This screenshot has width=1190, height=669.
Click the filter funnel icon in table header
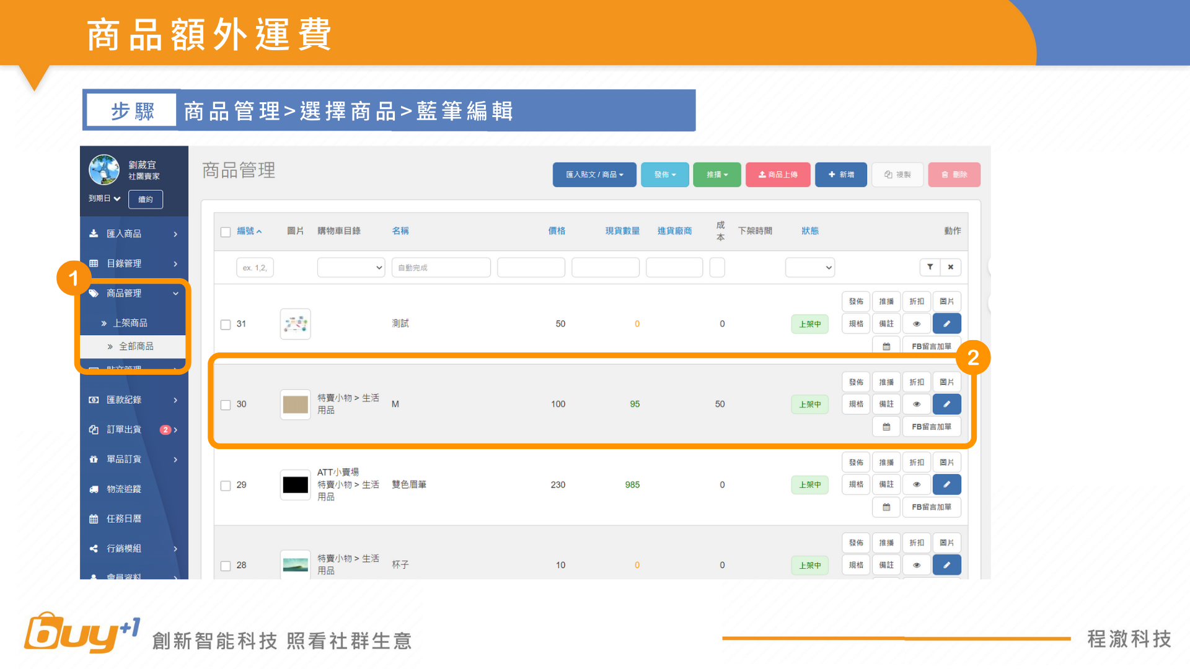(x=930, y=267)
